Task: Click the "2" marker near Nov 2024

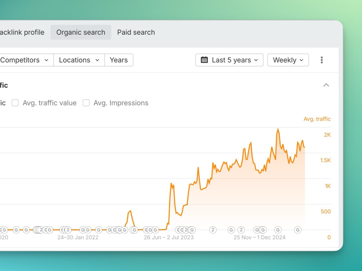Action: coord(241,230)
